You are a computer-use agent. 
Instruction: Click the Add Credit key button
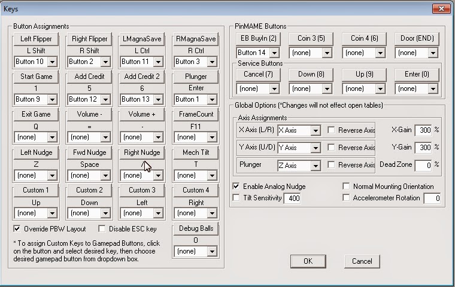pyautogui.click(x=89, y=77)
